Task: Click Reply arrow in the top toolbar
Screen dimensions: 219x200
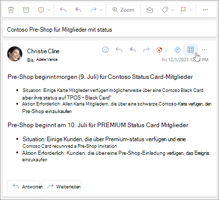Action: point(63,10)
